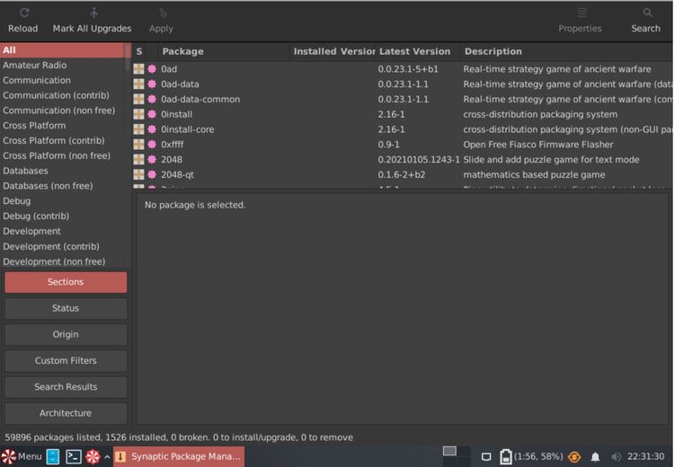The image size is (674, 467).
Task: Select the Development section
Action: (x=62, y=231)
